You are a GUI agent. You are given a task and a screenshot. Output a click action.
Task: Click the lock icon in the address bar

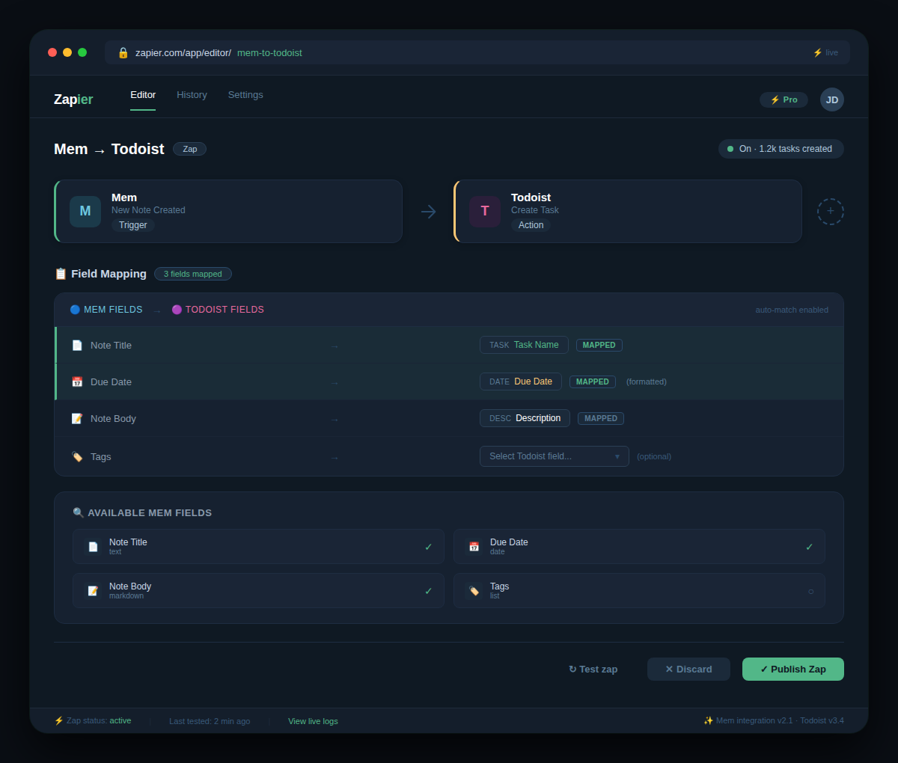point(123,52)
